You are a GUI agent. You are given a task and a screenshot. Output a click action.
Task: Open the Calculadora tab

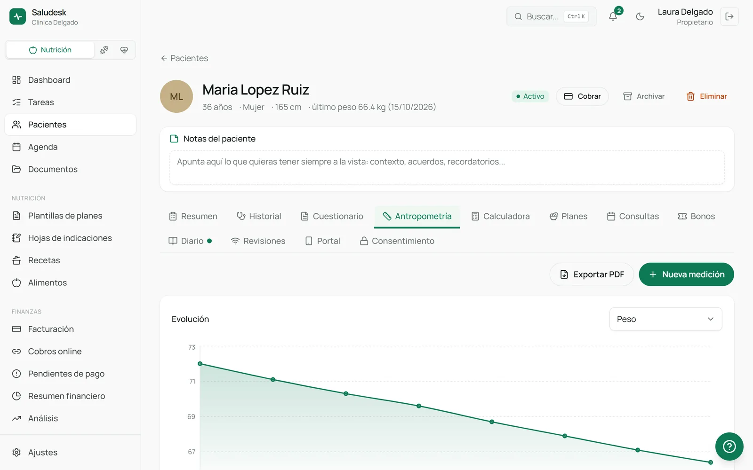501,216
